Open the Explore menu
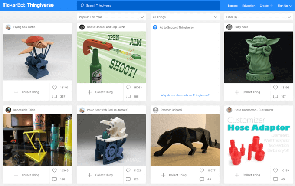The image size is (295, 186). click(233, 6)
